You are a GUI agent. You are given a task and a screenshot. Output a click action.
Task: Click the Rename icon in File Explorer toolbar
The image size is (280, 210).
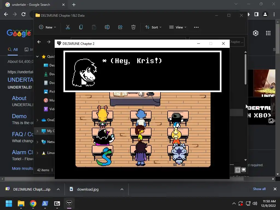[x=107, y=27]
